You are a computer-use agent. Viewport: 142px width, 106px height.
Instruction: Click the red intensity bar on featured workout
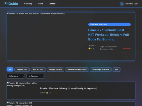(x=127, y=48)
